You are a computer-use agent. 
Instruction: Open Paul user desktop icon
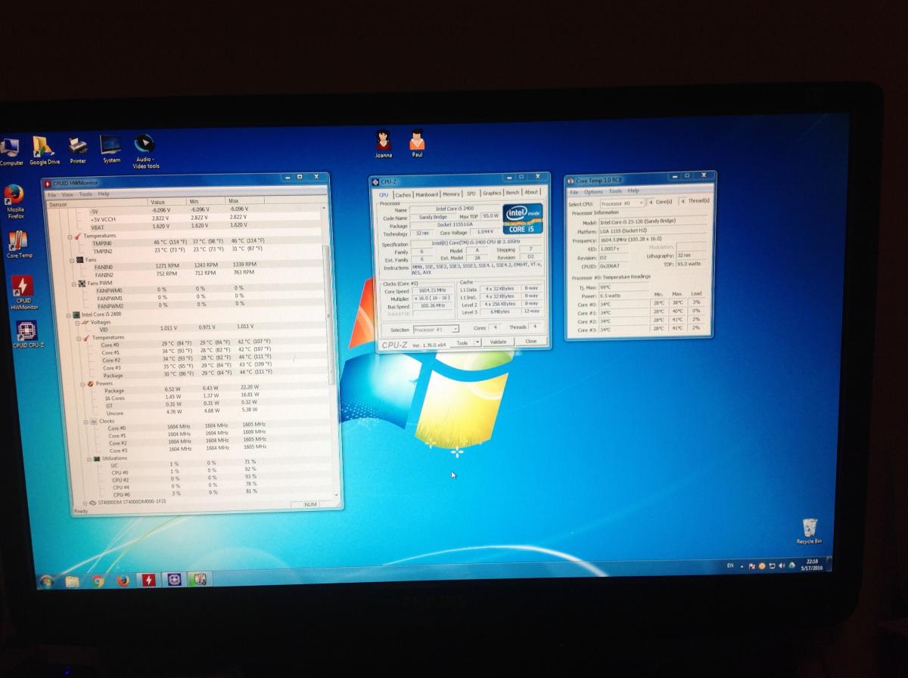click(417, 144)
